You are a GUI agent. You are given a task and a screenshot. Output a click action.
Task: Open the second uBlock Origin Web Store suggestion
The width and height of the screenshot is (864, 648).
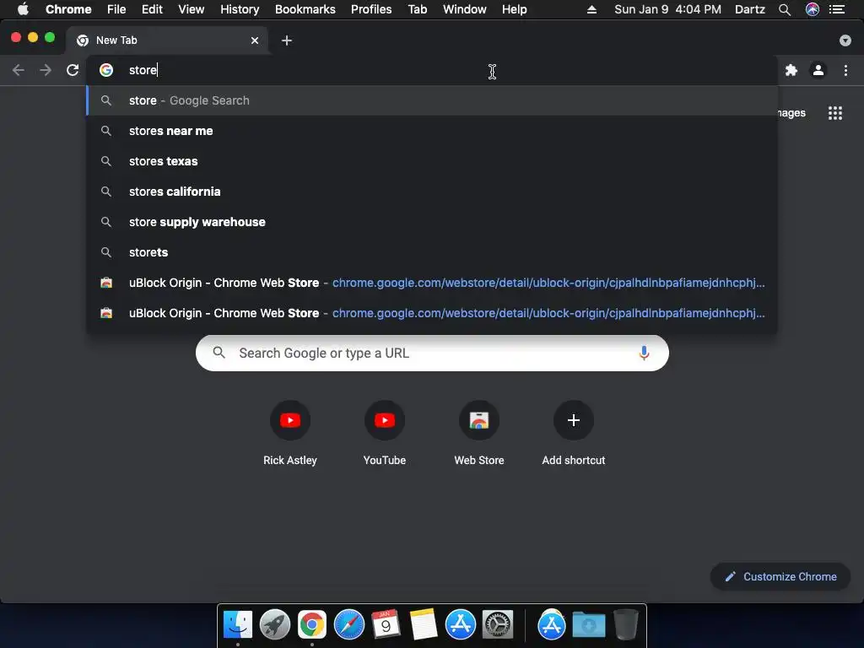[x=432, y=312]
